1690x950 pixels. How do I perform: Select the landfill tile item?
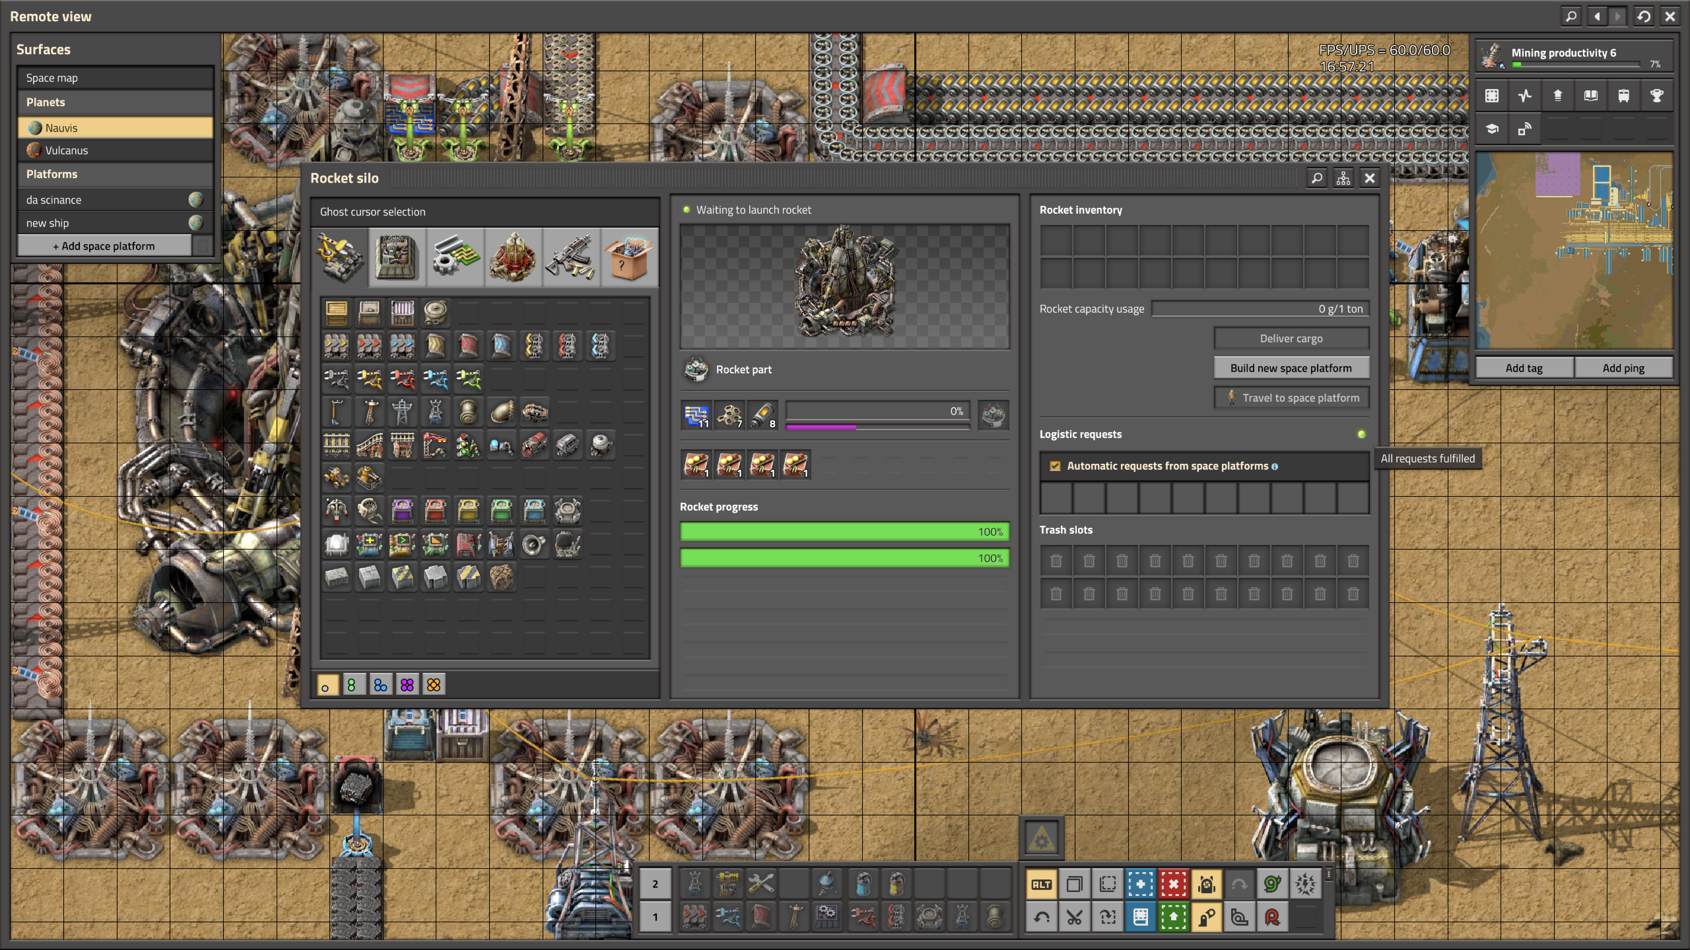(502, 577)
